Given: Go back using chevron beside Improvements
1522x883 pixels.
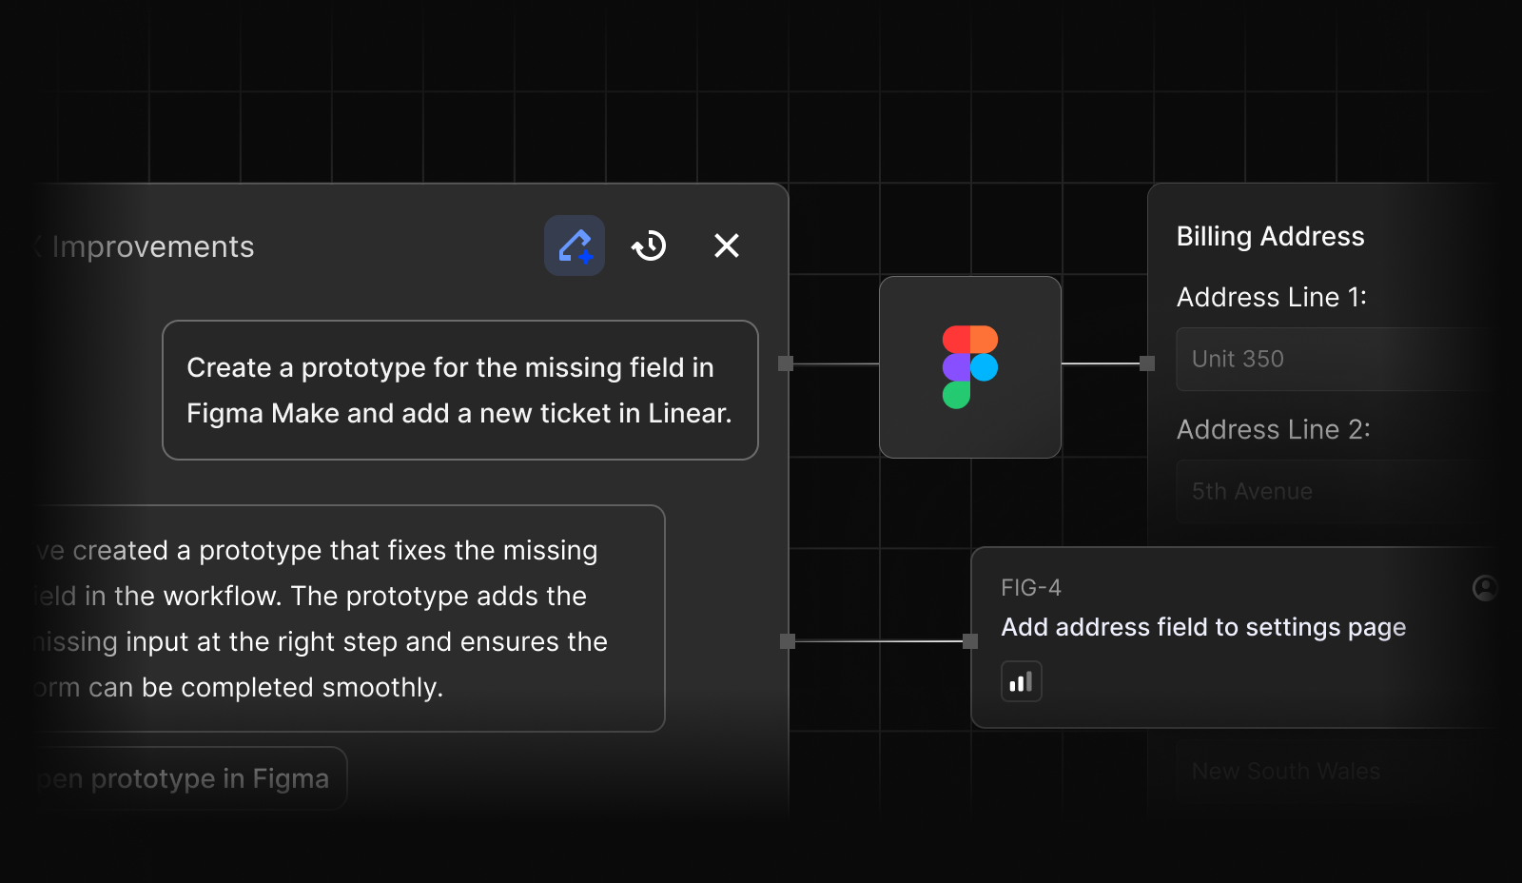Looking at the screenshot, I should [37, 247].
